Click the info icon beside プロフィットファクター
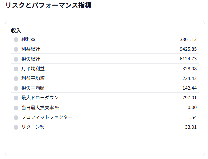 pyautogui.click(x=16, y=118)
